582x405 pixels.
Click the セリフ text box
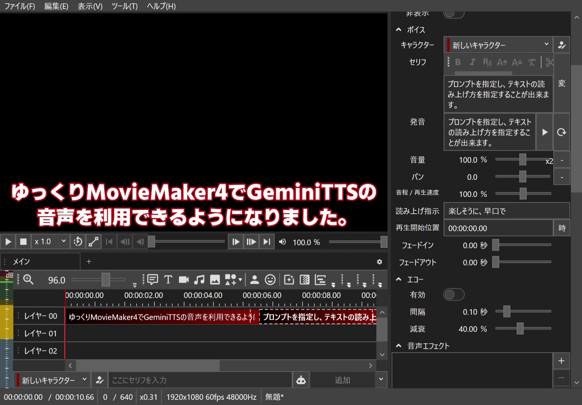[x=498, y=94]
